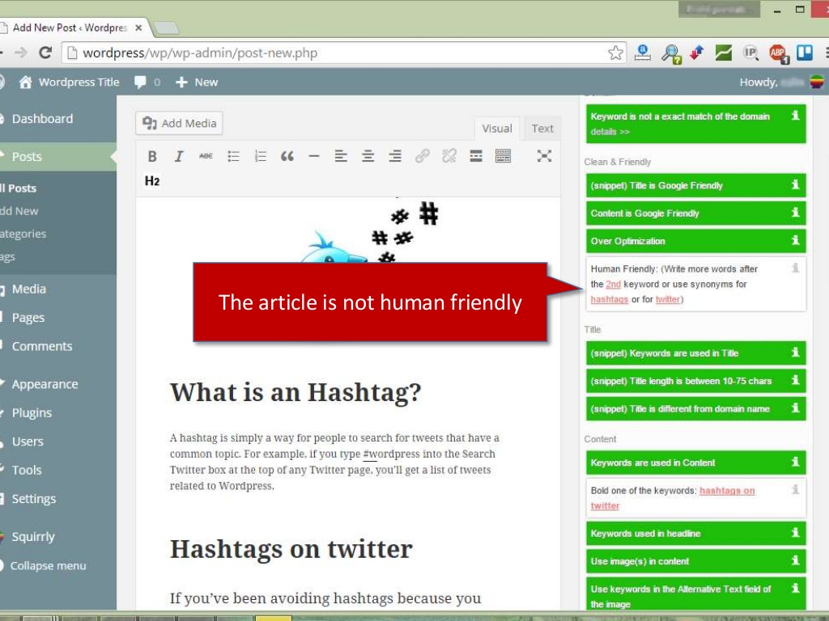Click the 'What is an Hashtag?' heading
Screen dimensions: 829x621
click(295, 392)
